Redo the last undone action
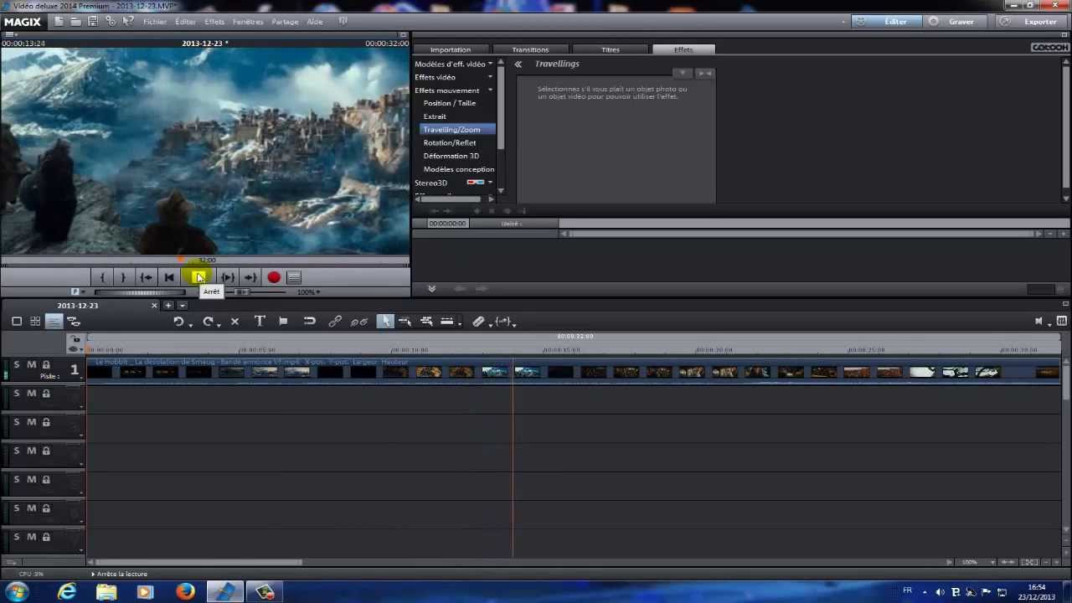This screenshot has width=1072, height=603. pos(207,321)
